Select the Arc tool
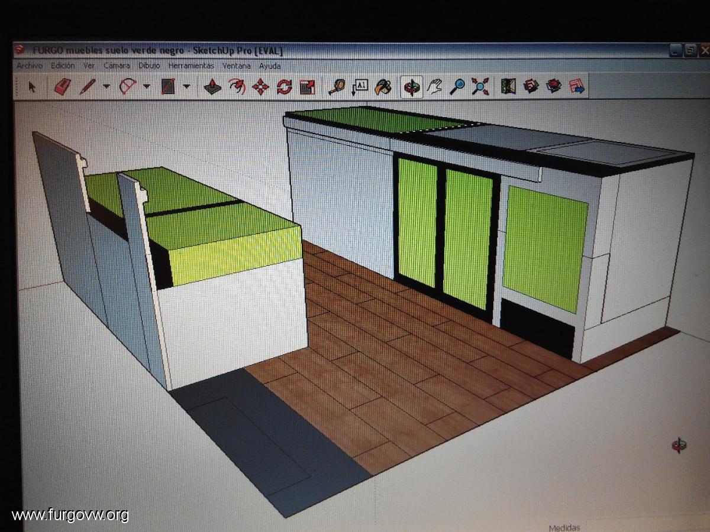 (127, 87)
